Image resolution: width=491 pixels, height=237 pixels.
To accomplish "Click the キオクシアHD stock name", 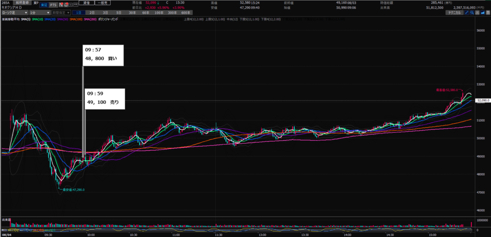I will (x=12, y=8).
